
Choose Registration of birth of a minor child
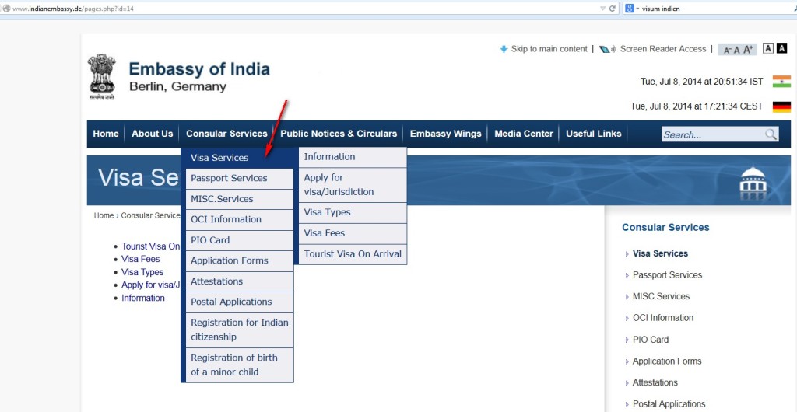pos(240,365)
